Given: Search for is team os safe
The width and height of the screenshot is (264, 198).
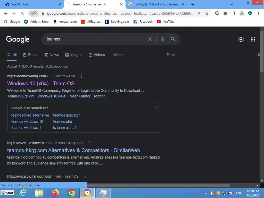Looking at the screenshot, I should [65, 128].
